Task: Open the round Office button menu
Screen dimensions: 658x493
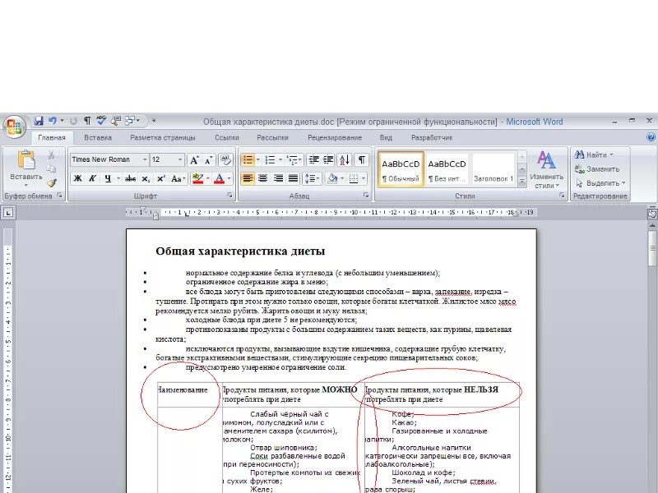Action: [14, 127]
